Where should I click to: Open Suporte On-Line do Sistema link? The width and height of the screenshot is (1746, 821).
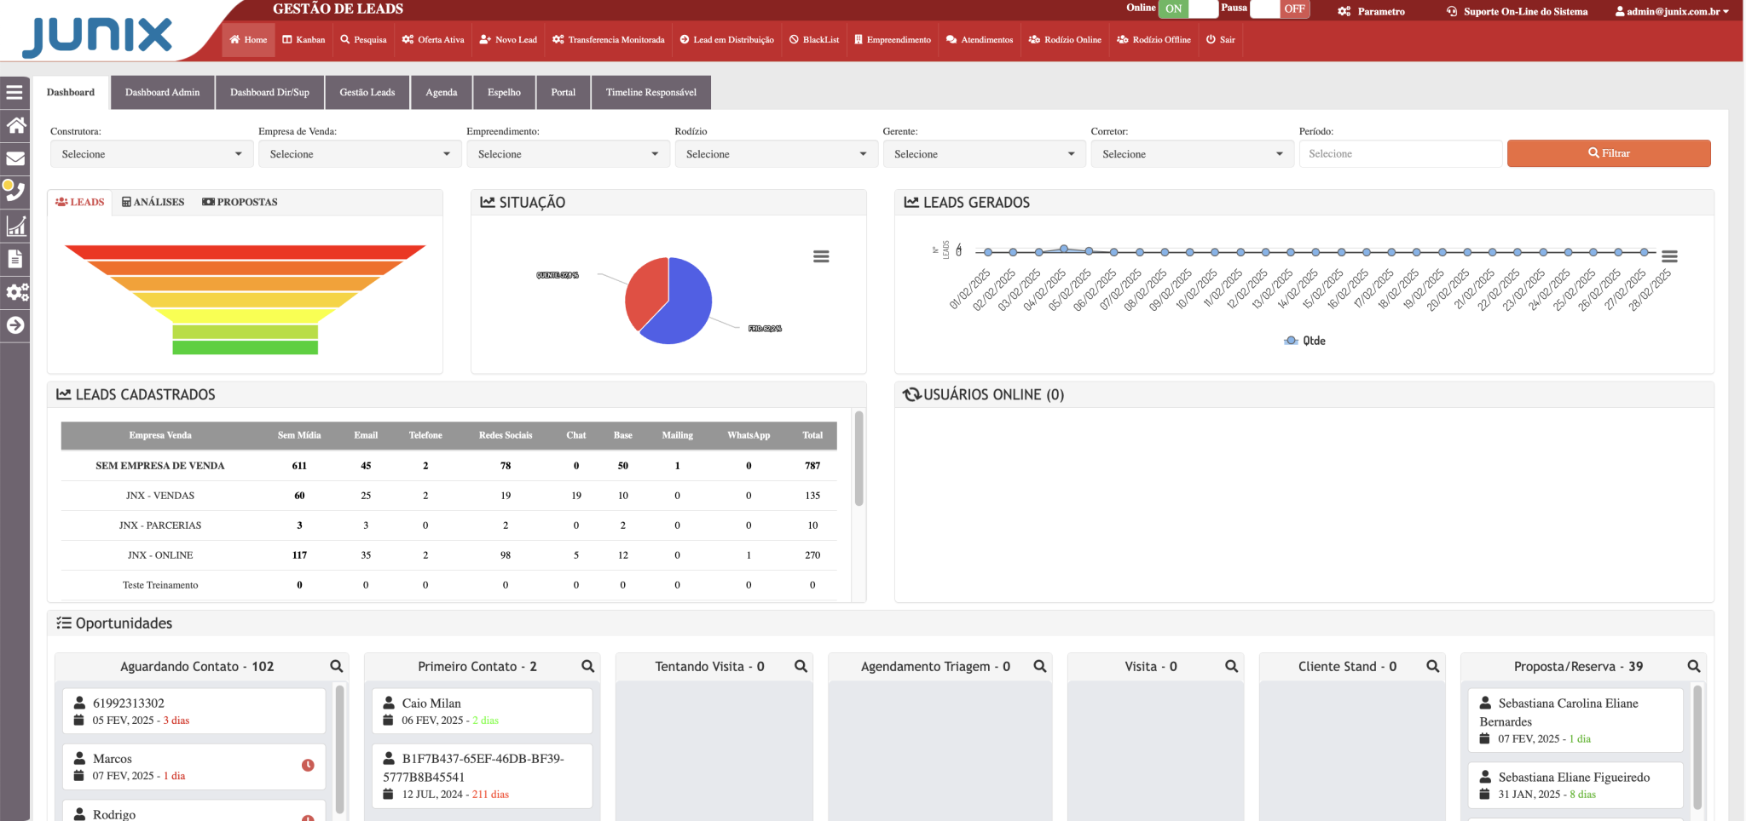click(x=1517, y=12)
